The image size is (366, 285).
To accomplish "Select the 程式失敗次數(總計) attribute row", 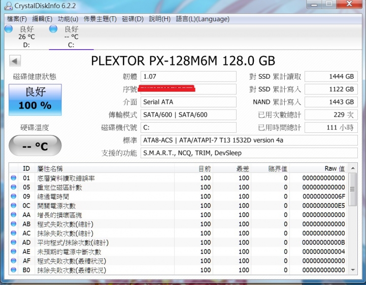I will click(178, 224).
